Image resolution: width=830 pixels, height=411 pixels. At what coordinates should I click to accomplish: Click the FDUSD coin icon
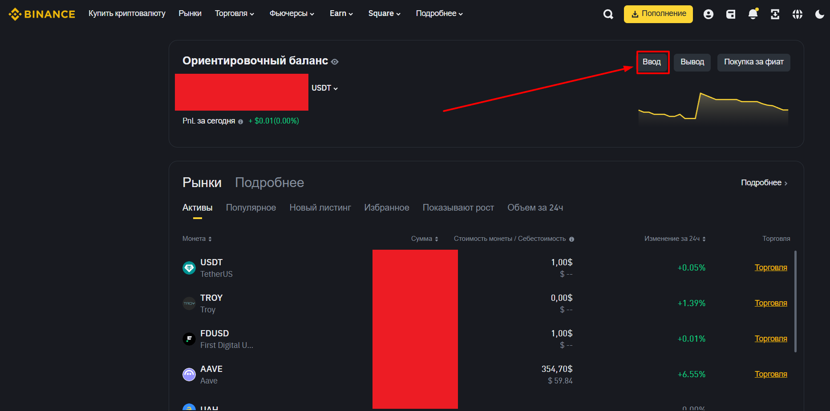(189, 339)
